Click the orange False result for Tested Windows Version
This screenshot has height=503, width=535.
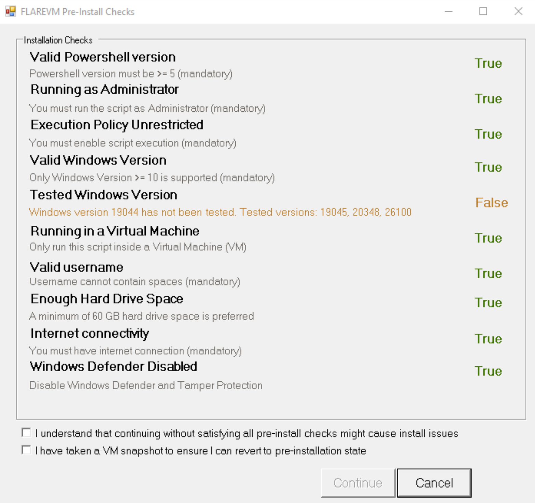tap(492, 202)
